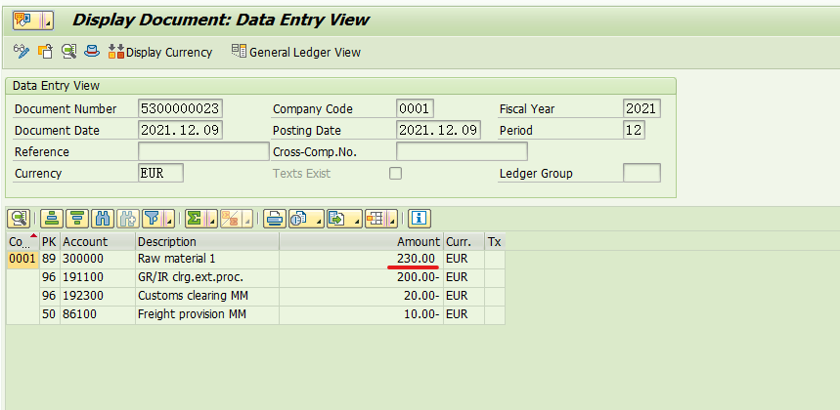Viewport: 840px width, 410px height.
Task: Click the Currency field showing EUR
Action: point(160,173)
